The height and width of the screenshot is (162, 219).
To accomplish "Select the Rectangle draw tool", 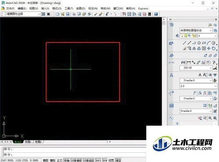I will coord(204,43).
